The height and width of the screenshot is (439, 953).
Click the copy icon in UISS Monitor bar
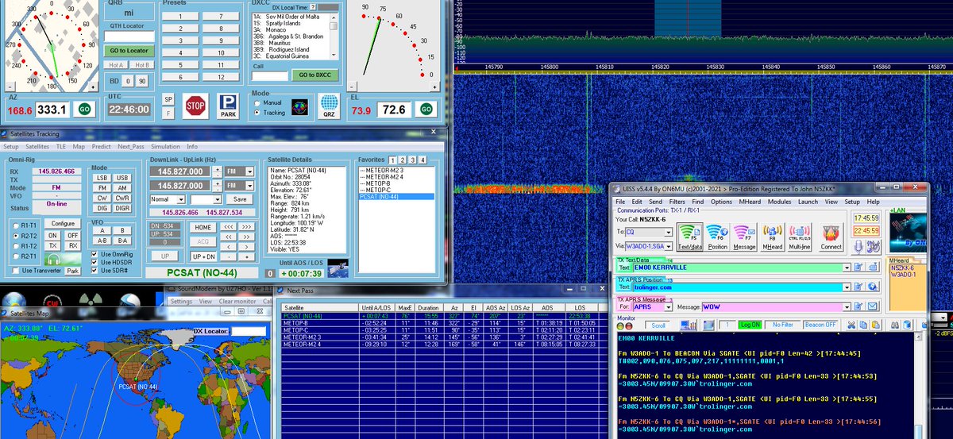[863, 325]
